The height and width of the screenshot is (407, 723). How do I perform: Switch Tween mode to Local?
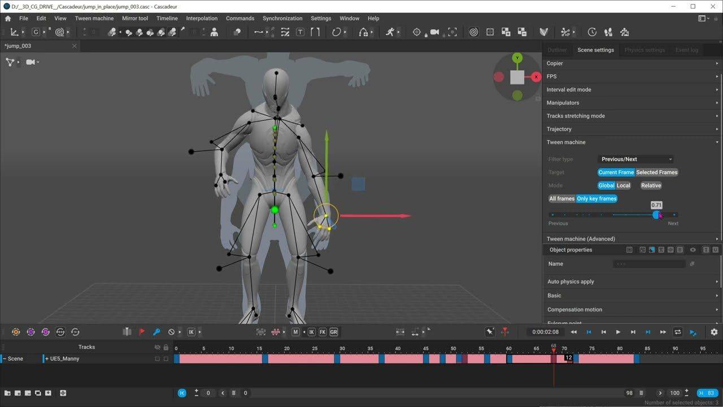[623, 185]
